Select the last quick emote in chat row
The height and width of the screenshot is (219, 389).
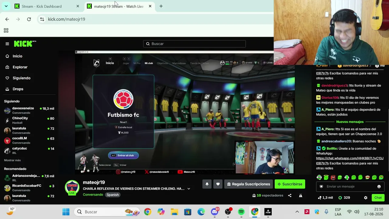(381, 177)
